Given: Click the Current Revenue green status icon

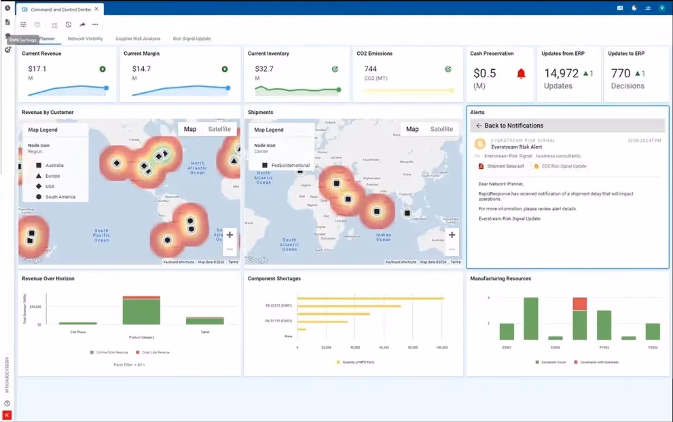Looking at the screenshot, I should [103, 69].
